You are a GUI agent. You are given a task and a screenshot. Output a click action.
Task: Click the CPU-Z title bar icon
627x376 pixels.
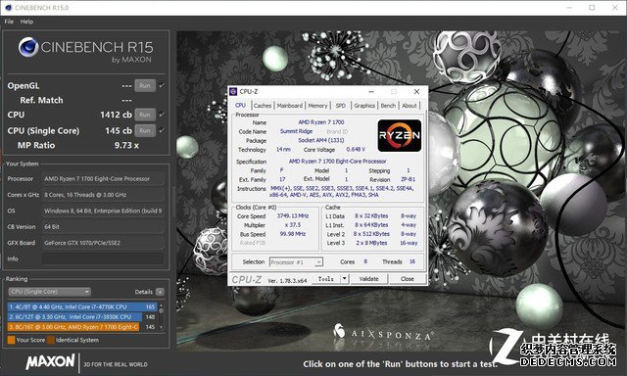pos(233,91)
